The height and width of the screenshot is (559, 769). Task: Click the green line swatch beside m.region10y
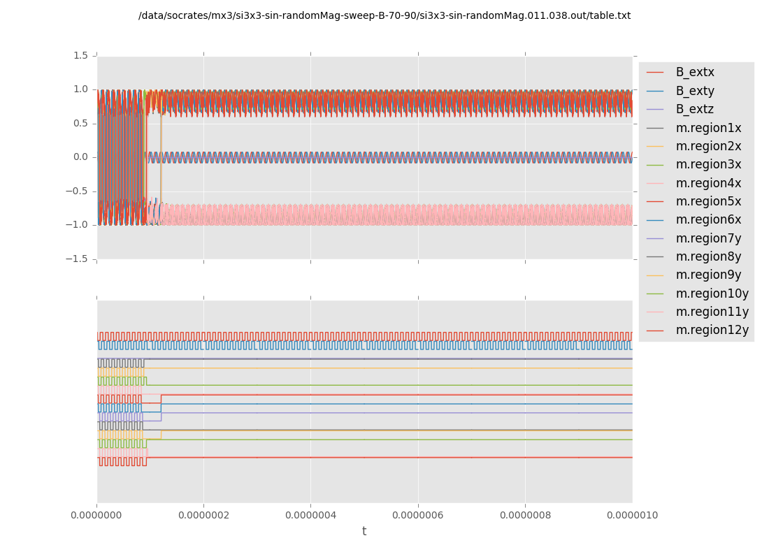pyautogui.click(x=655, y=293)
